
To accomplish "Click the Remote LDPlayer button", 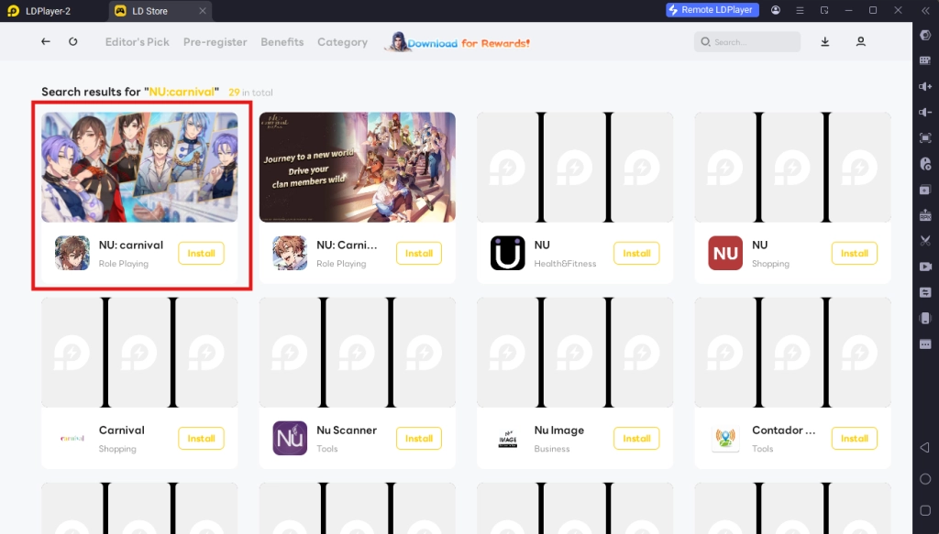I will pos(713,10).
